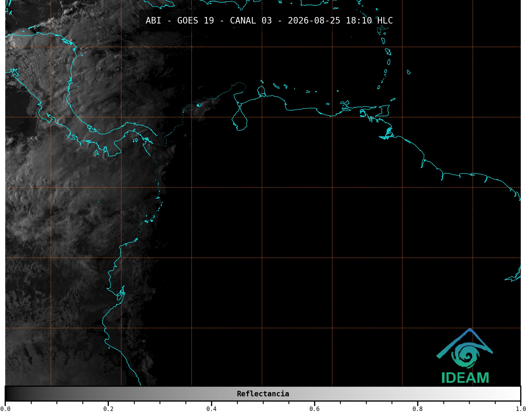Click the reflectance grayscale colorbar

pos(263,393)
